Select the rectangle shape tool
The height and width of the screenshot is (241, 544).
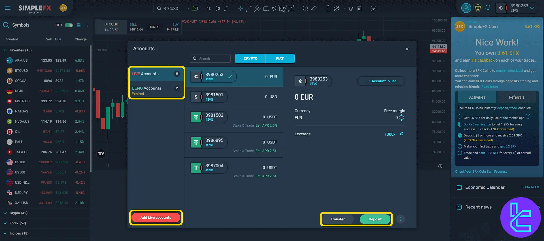click(266, 8)
